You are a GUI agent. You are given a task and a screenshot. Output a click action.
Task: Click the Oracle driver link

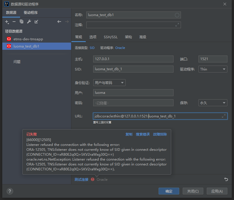(120, 48)
